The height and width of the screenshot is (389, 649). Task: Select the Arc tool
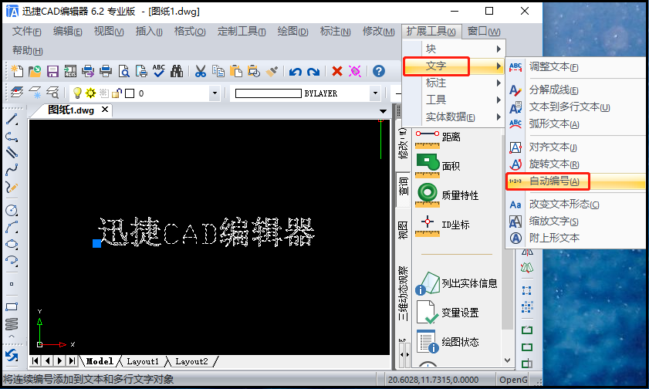(x=12, y=227)
